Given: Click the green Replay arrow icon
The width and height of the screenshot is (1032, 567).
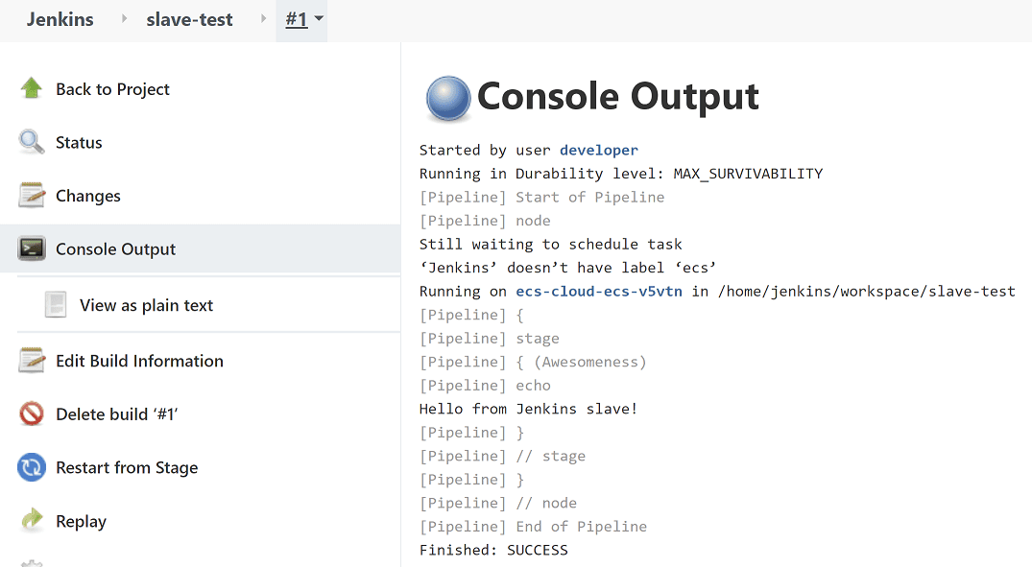Looking at the screenshot, I should [32, 521].
